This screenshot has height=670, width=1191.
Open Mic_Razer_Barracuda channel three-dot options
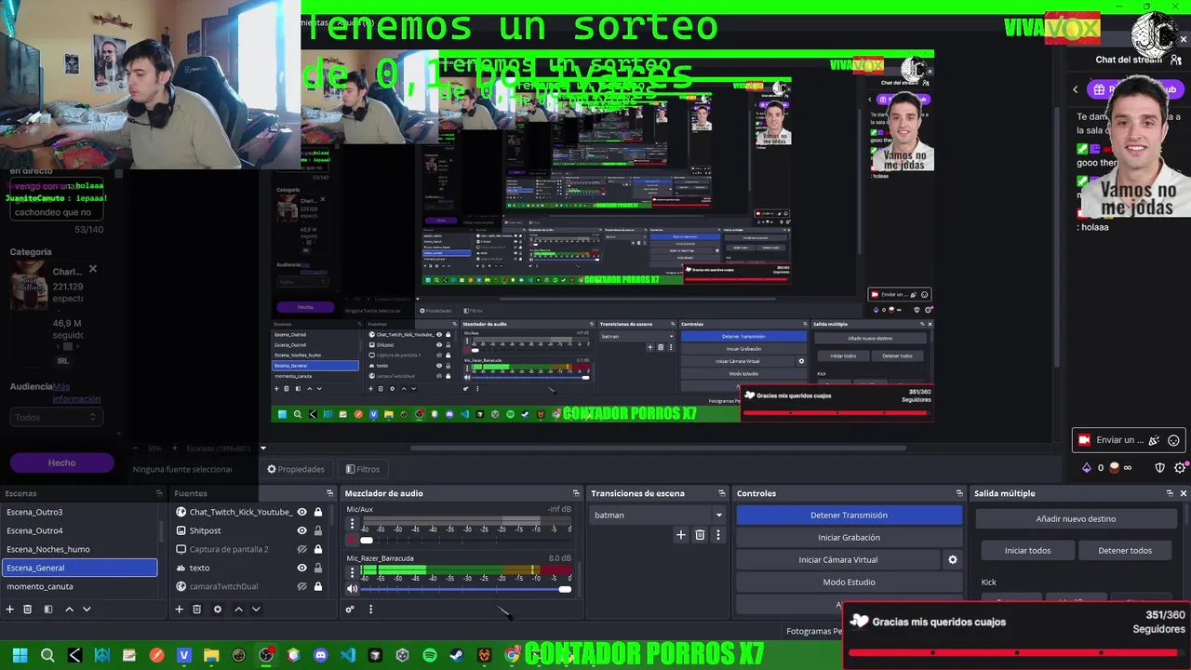[352, 572]
